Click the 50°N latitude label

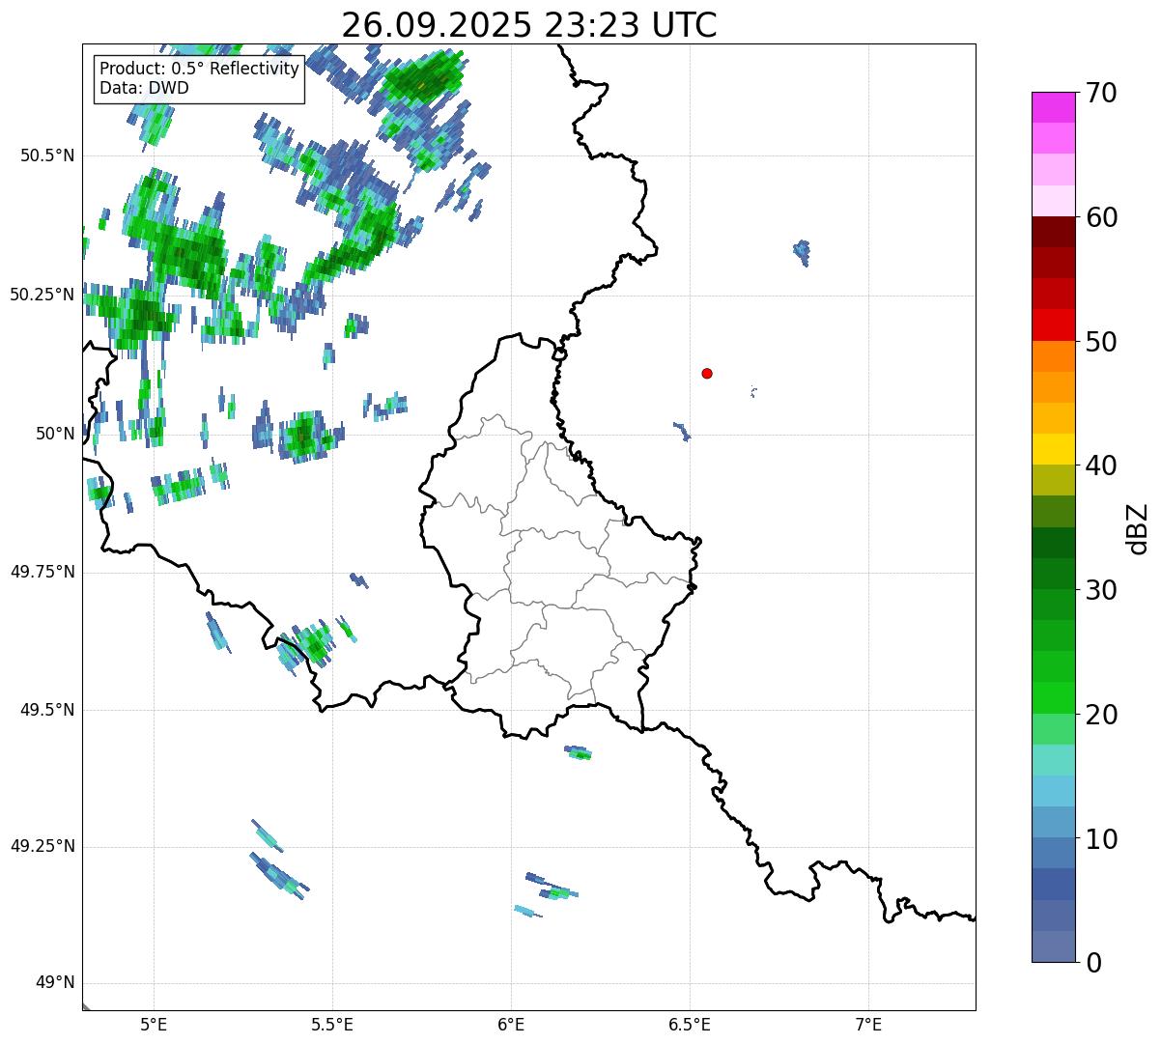(55, 434)
